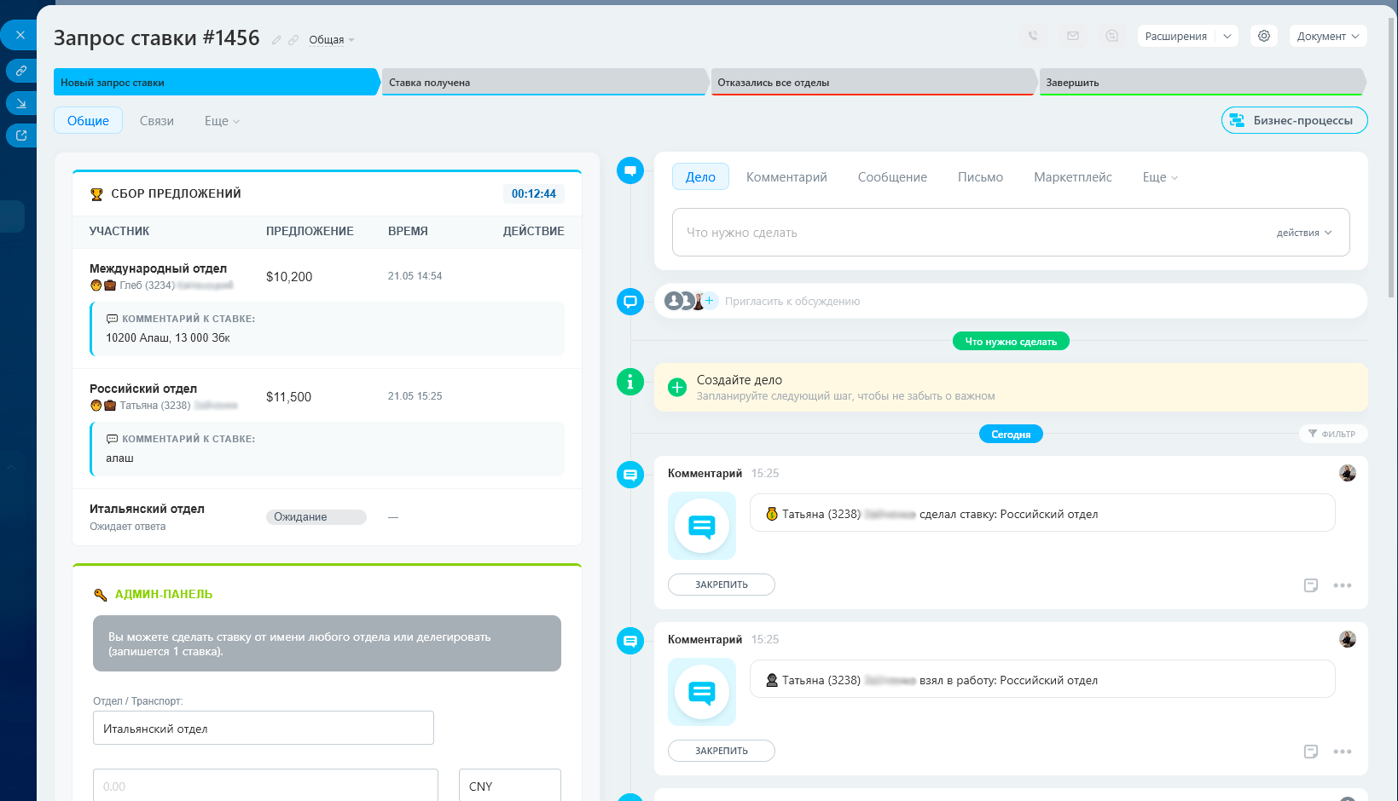Open the Отдел / Транспорт select field
The image size is (1398, 801).
pyautogui.click(x=264, y=728)
